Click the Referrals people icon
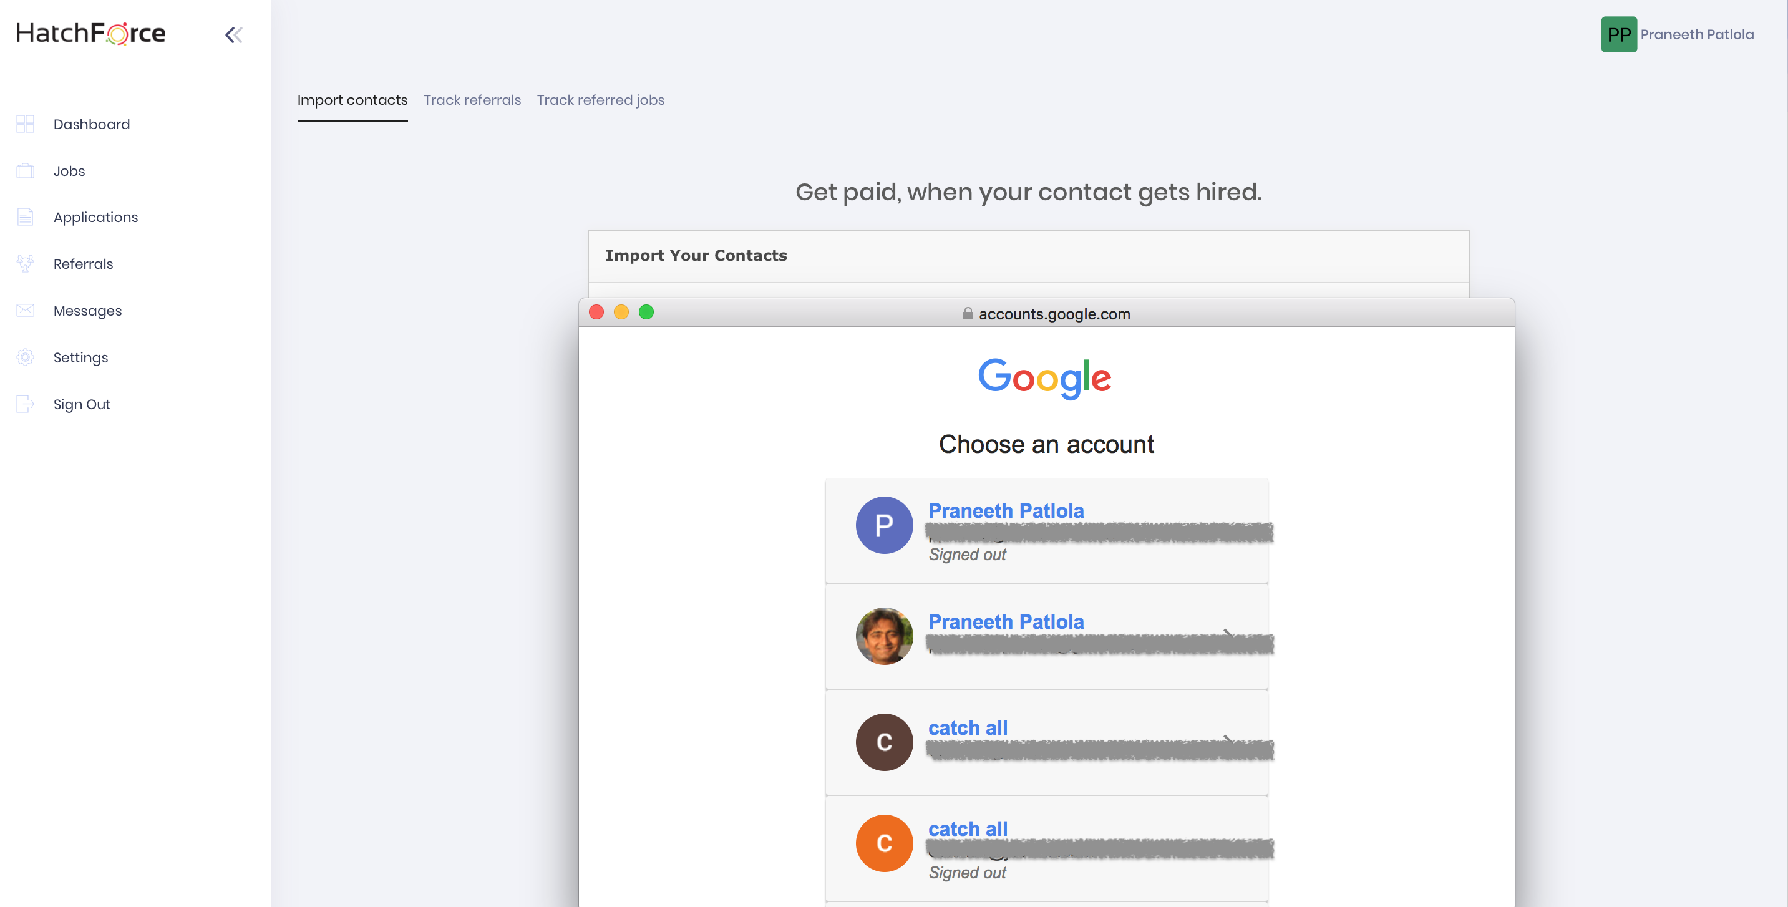The image size is (1788, 907). (x=26, y=264)
